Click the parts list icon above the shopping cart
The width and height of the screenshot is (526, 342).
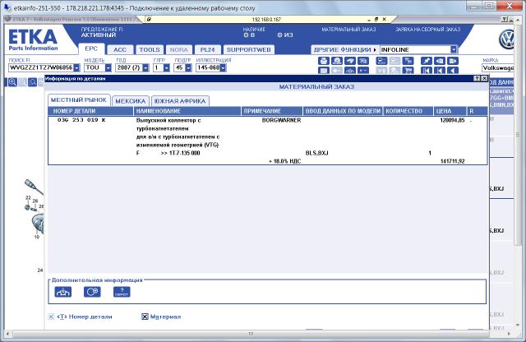tap(408, 61)
